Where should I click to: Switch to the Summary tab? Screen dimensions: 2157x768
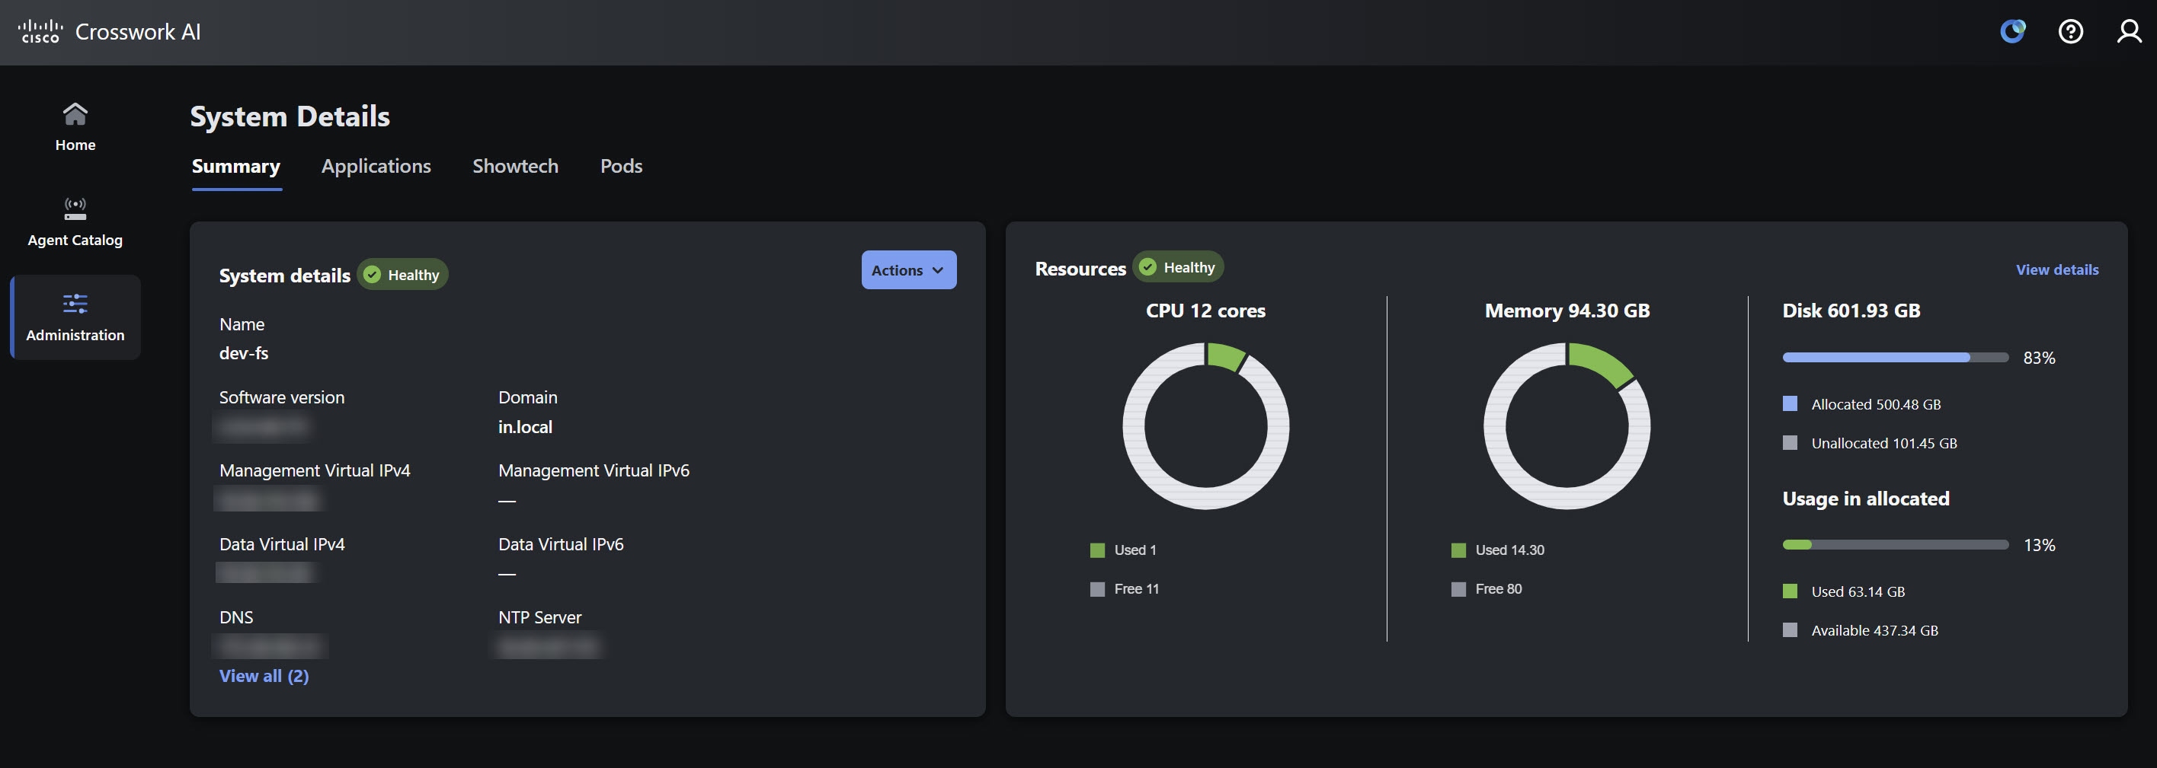click(x=236, y=167)
